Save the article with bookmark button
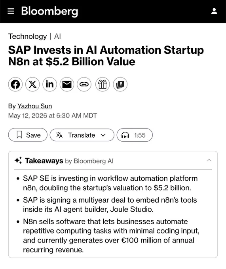Image resolution: width=226 pixels, height=269 pixels. [28, 135]
